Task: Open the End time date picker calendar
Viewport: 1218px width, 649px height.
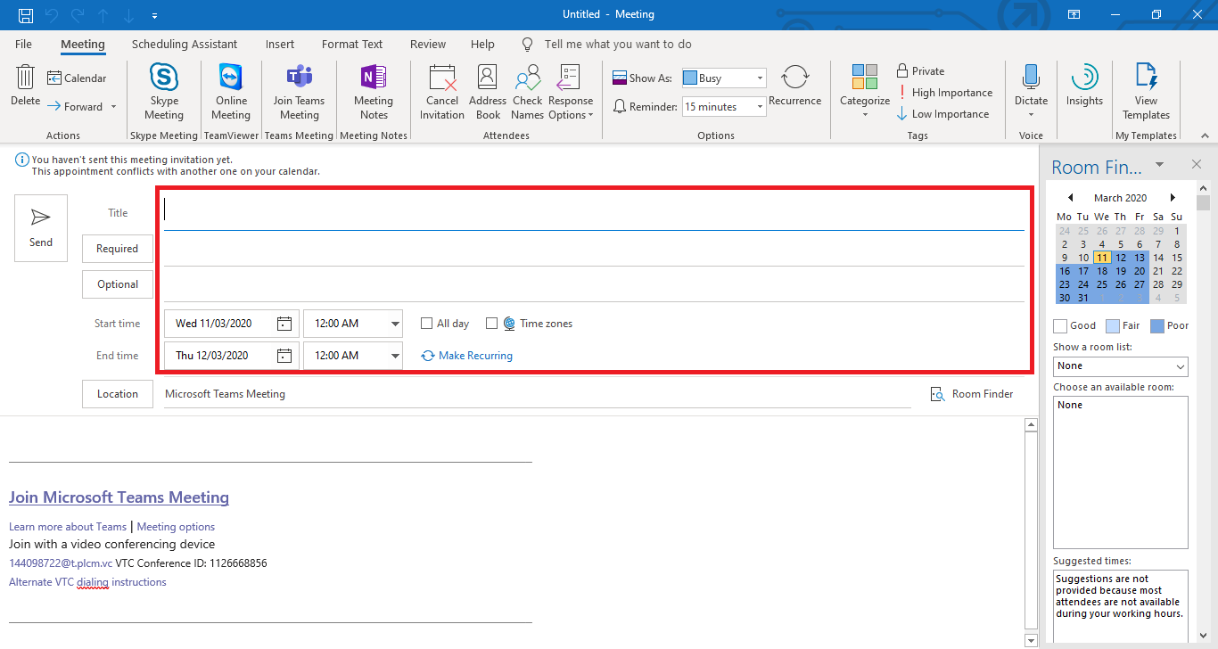Action: coord(284,356)
